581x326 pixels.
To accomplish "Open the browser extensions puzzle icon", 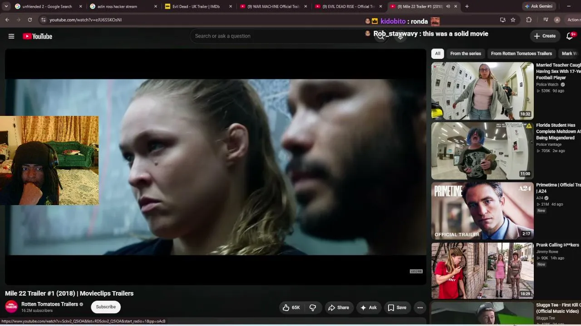I will click(x=529, y=20).
